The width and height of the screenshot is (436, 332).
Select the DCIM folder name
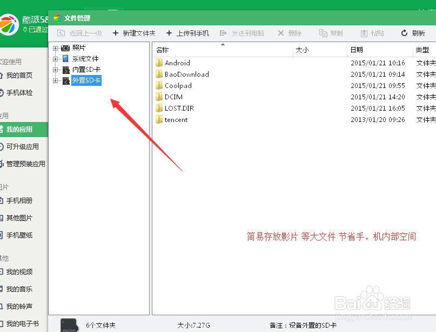tap(174, 97)
